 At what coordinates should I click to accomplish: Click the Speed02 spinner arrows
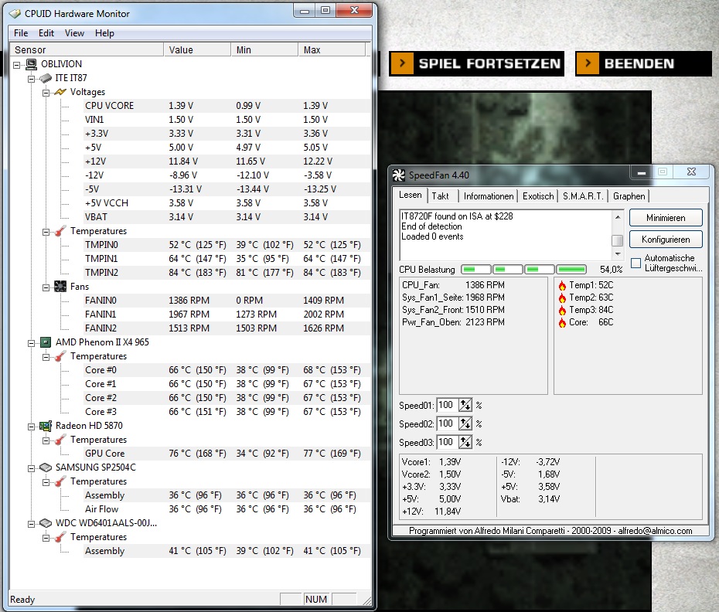[465, 423]
